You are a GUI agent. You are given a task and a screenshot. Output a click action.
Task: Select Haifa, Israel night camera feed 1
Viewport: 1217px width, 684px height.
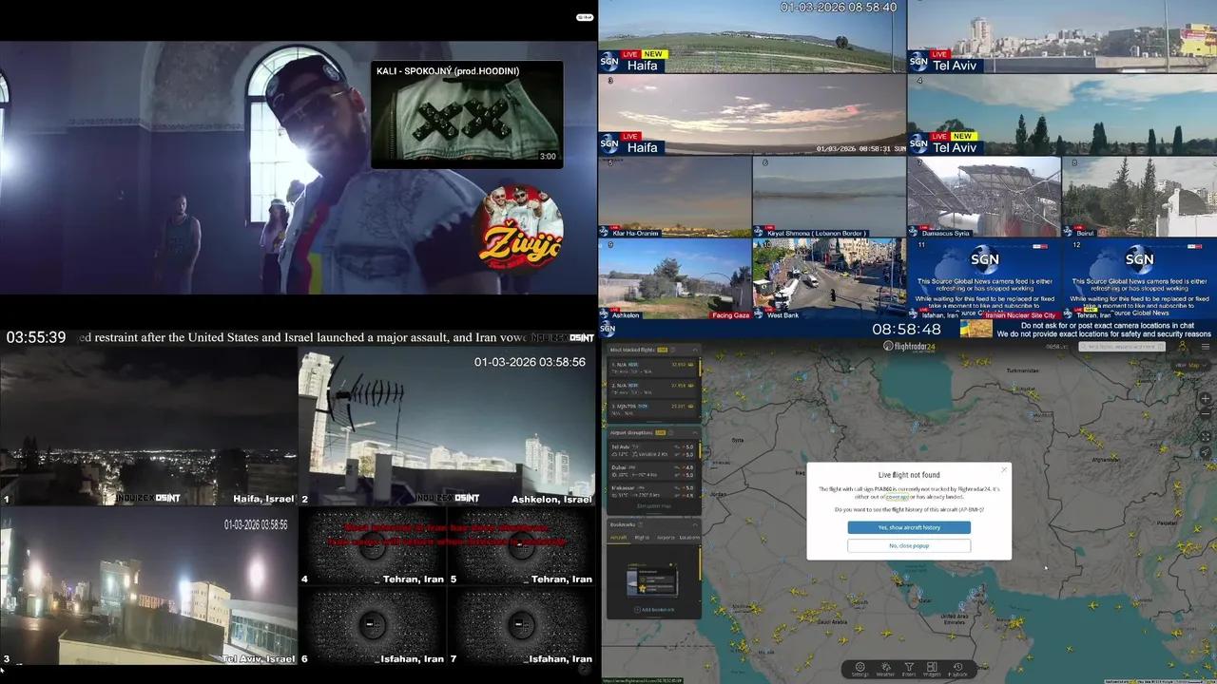point(148,427)
